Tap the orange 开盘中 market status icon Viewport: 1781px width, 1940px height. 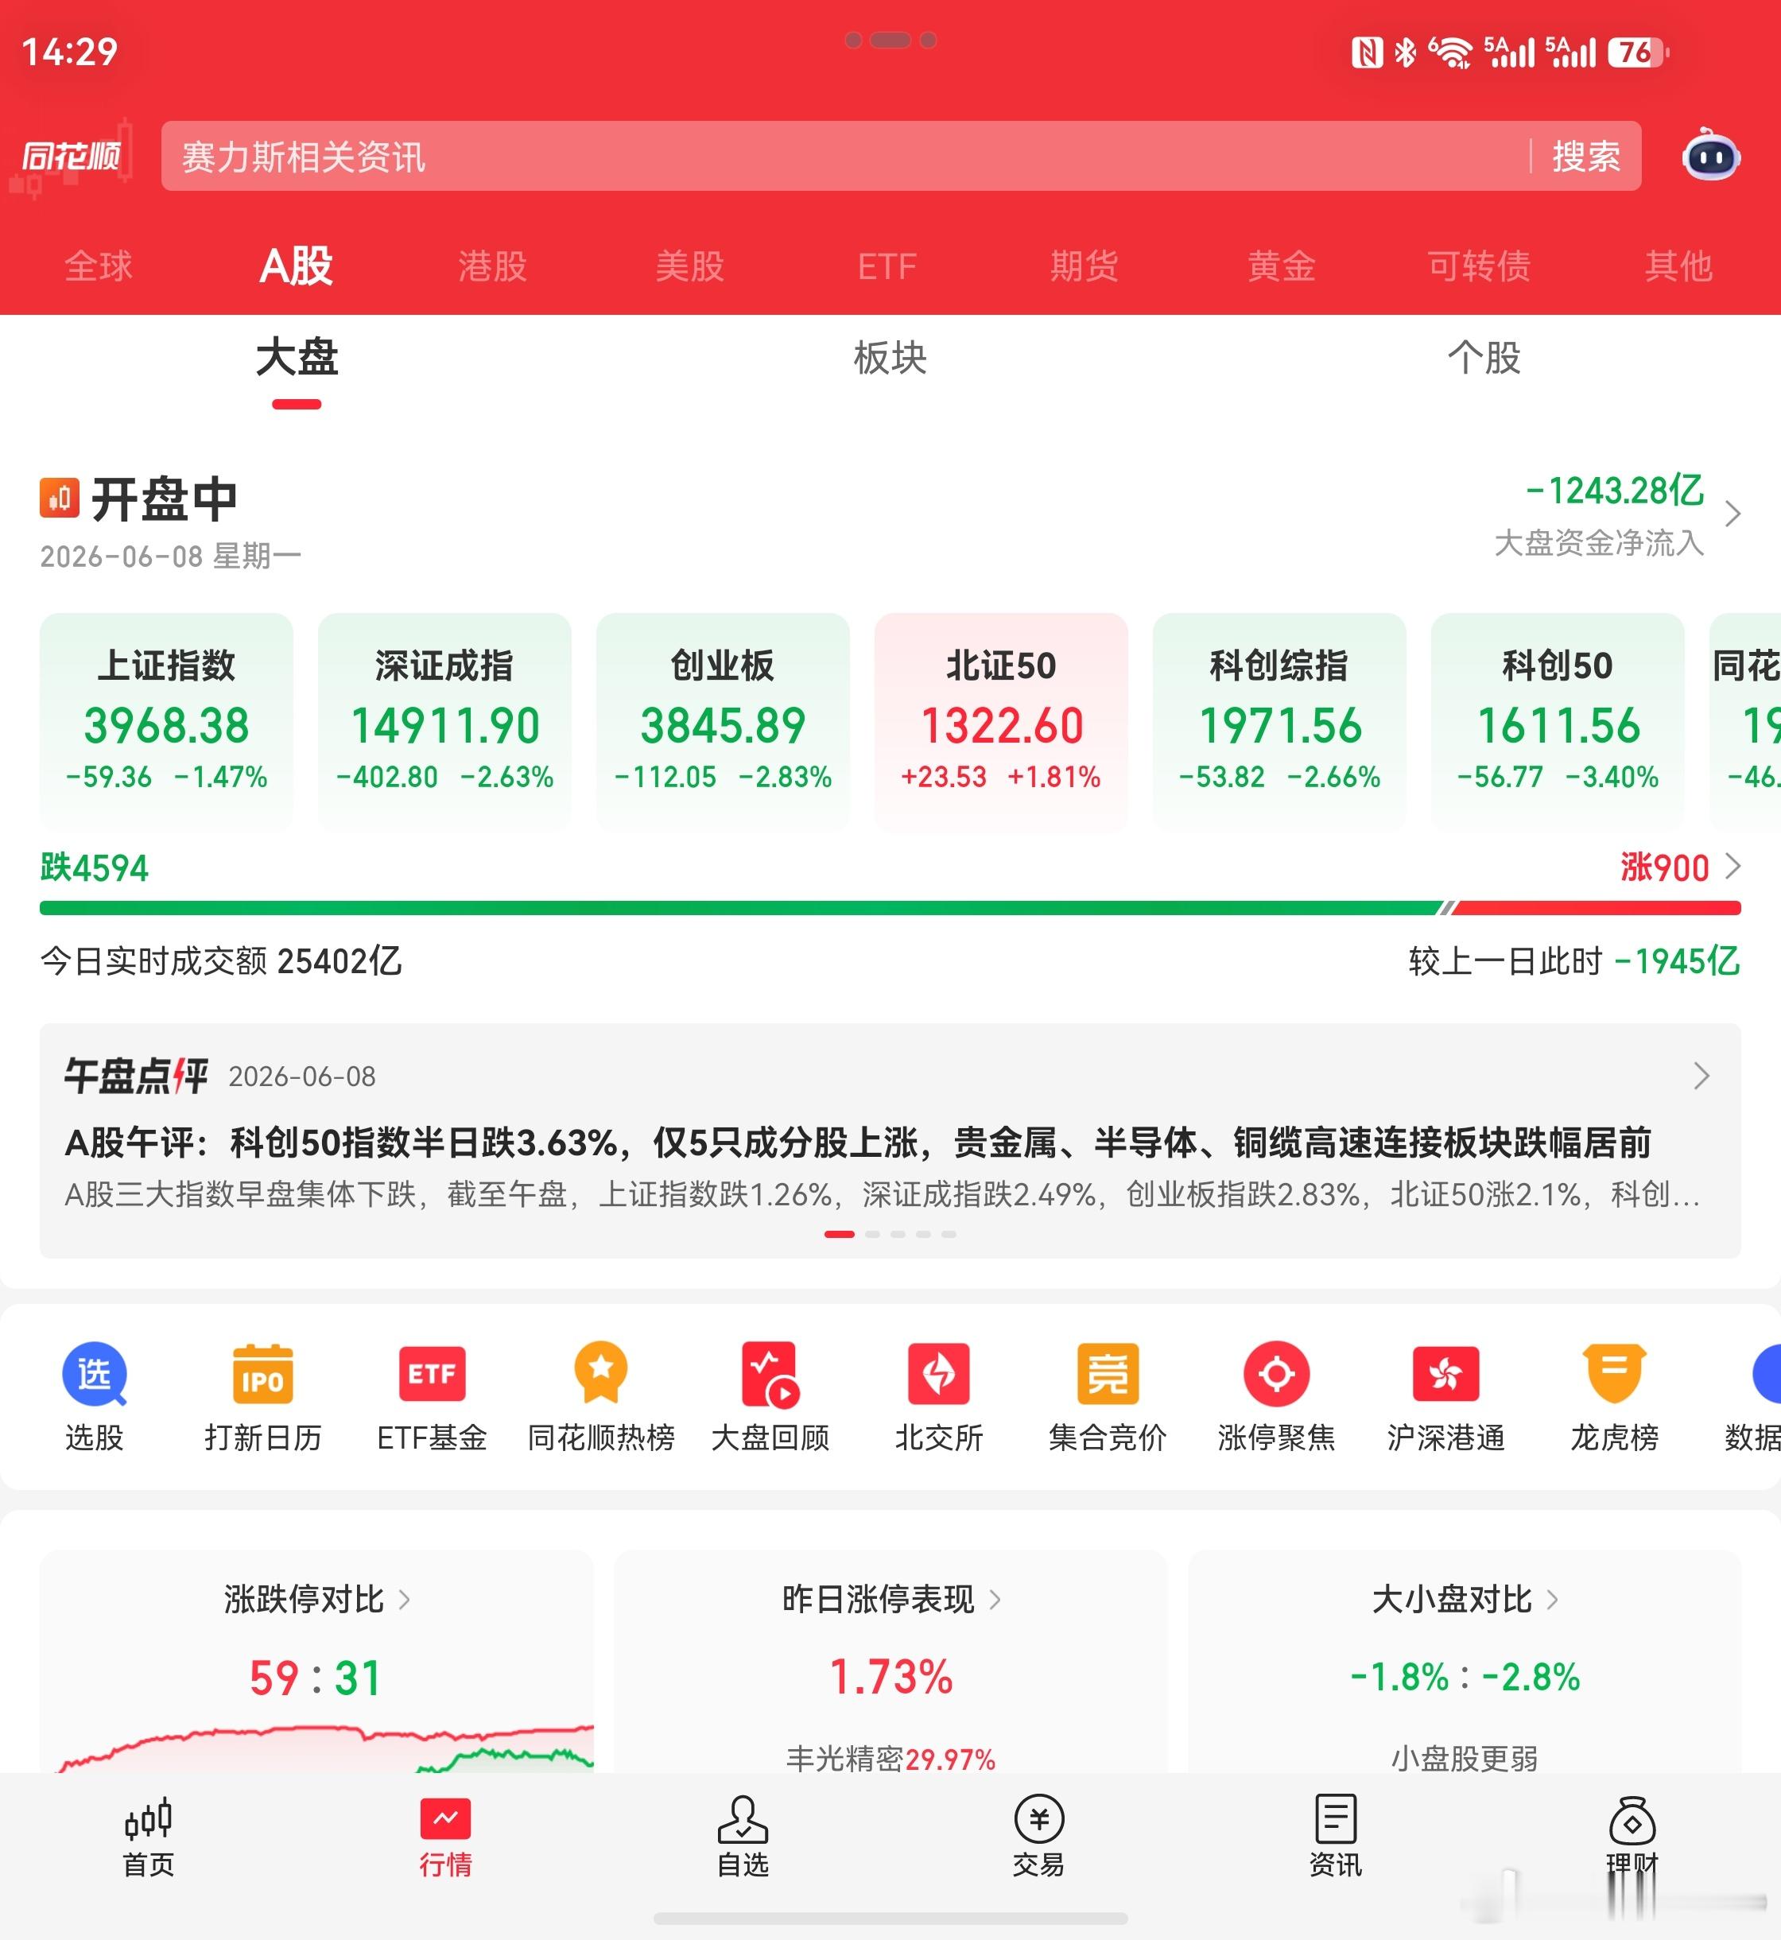[x=60, y=499]
